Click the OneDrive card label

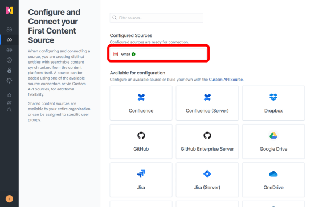click(273, 187)
